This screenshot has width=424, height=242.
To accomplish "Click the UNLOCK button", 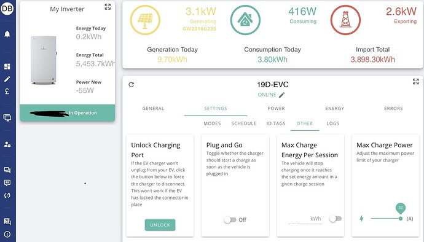I will click(x=160, y=225).
